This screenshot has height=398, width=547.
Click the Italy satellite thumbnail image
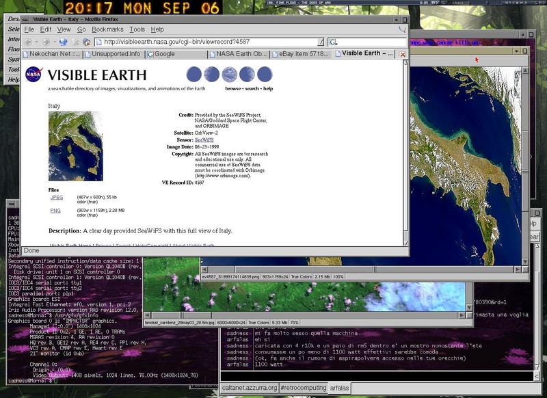[x=76, y=146]
